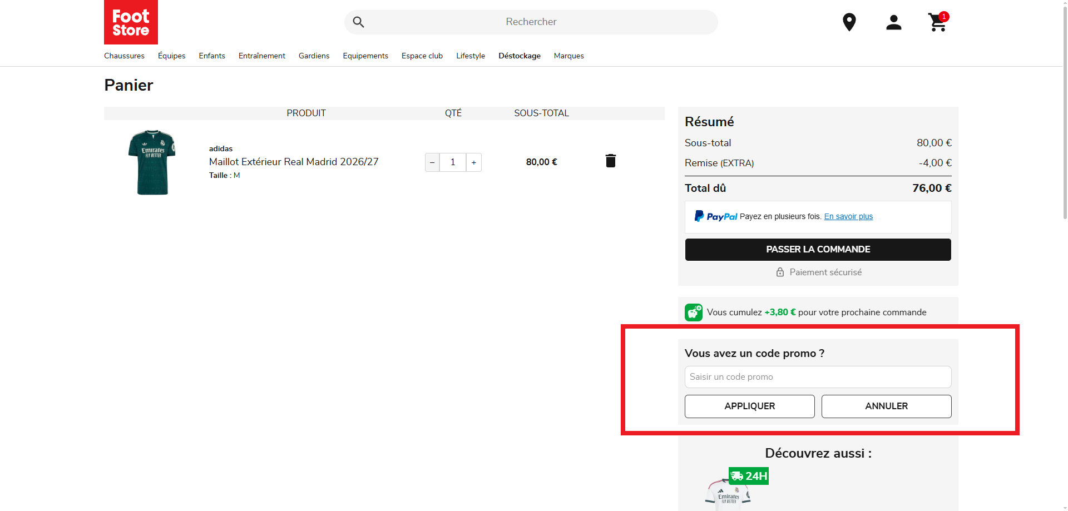Screen dimensions: 1068x511
Task: Open the user account icon
Action: (893, 22)
